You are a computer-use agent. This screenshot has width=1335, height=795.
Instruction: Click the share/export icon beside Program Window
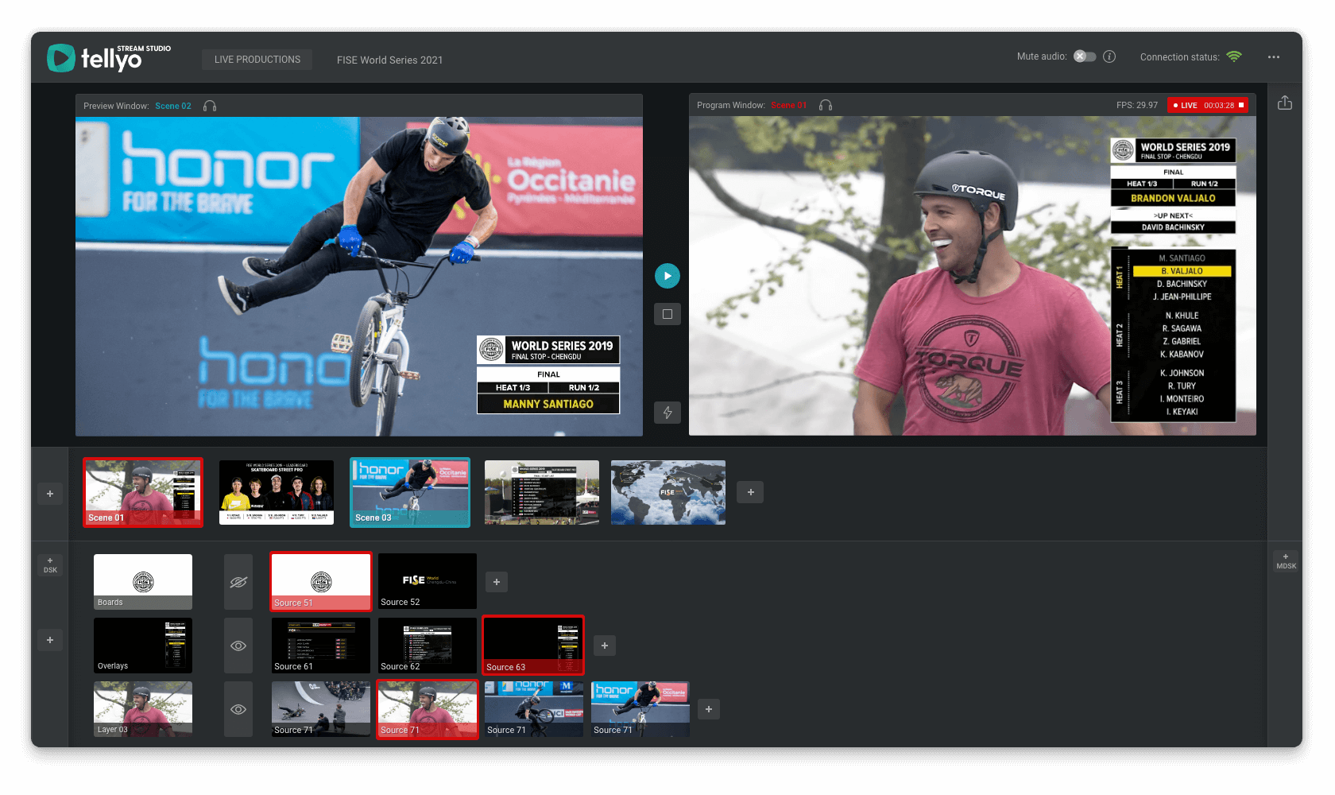1285,103
